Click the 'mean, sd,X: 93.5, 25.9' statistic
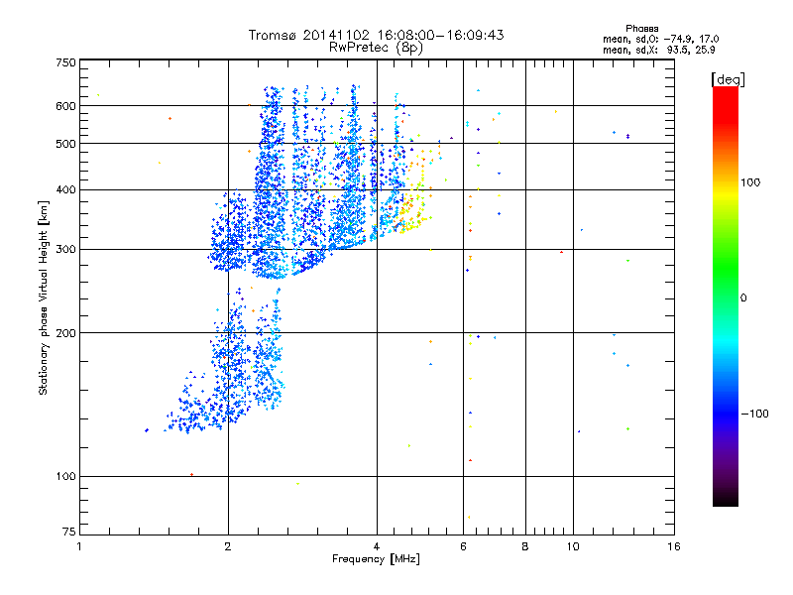 [x=658, y=50]
